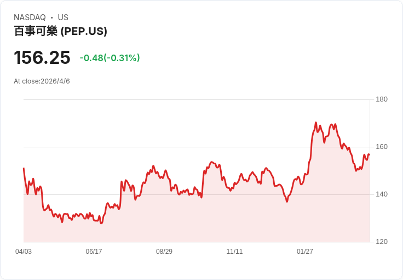Image resolution: width=403 pixels, height=280 pixels.
Task: Click the 01/27 x-axis date label
Action: coord(305,252)
